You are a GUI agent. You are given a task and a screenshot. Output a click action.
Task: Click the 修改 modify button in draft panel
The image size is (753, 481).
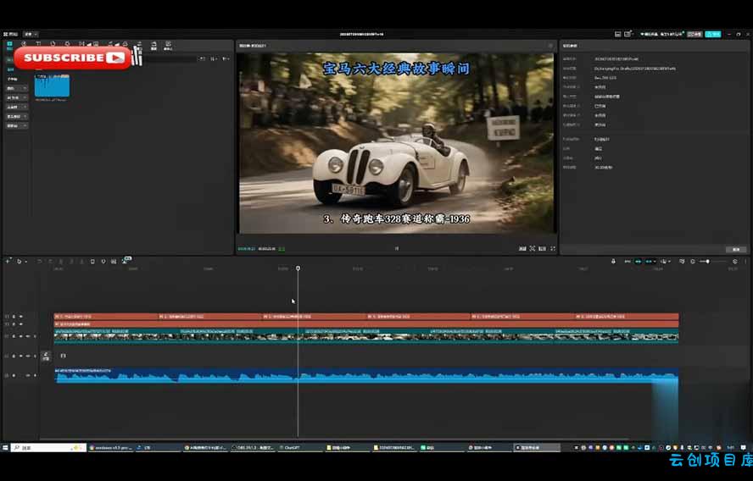point(736,249)
